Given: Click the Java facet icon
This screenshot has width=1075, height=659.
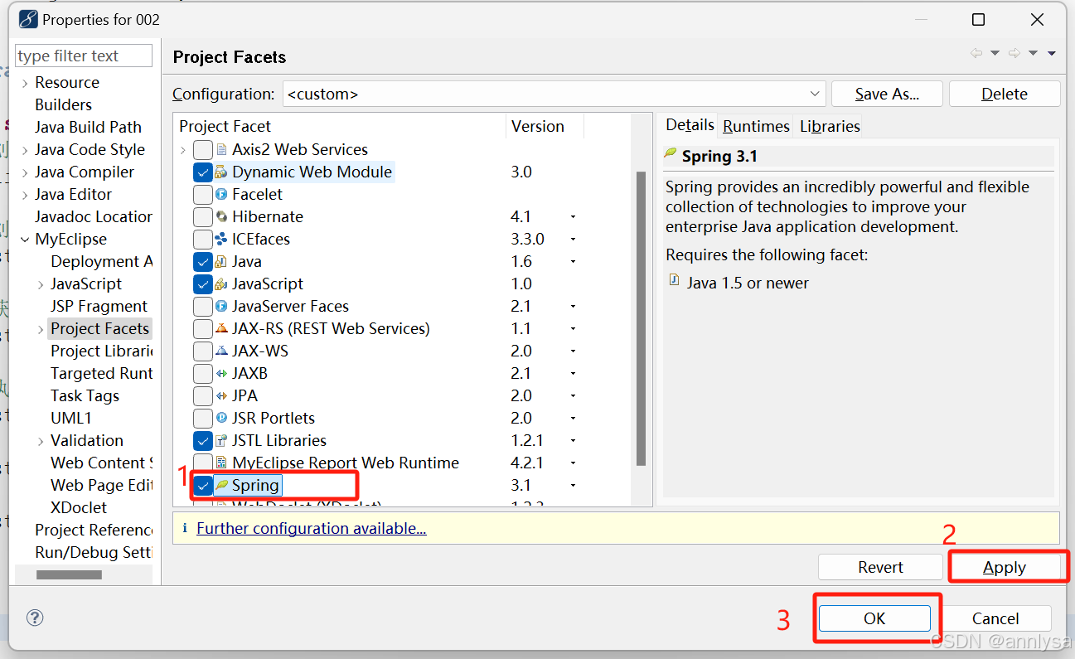Looking at the screenshot, I should click(x=221, y=262).
